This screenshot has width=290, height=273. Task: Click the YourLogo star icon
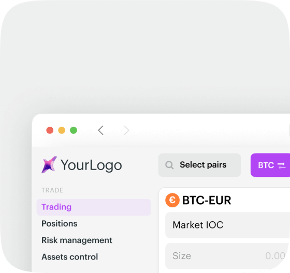(49, 165)
